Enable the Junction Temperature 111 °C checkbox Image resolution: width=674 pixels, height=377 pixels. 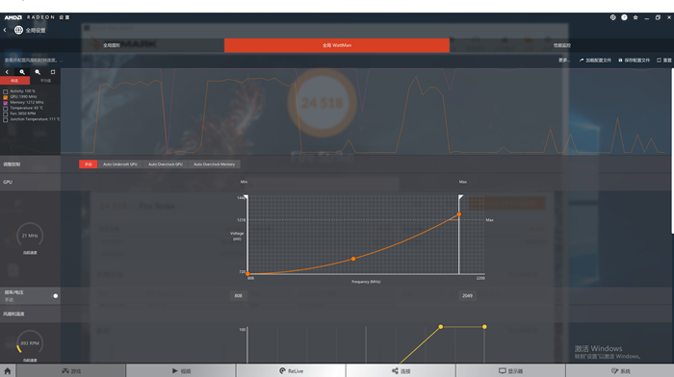pyautogui.click(x=5, y=119)
